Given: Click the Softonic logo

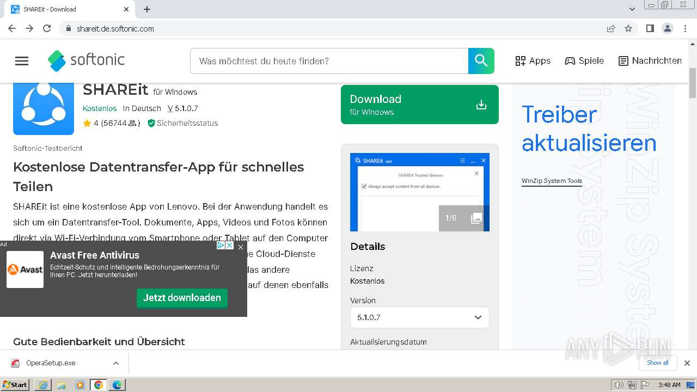Looking at the screenshot, I should click(86, 60).
